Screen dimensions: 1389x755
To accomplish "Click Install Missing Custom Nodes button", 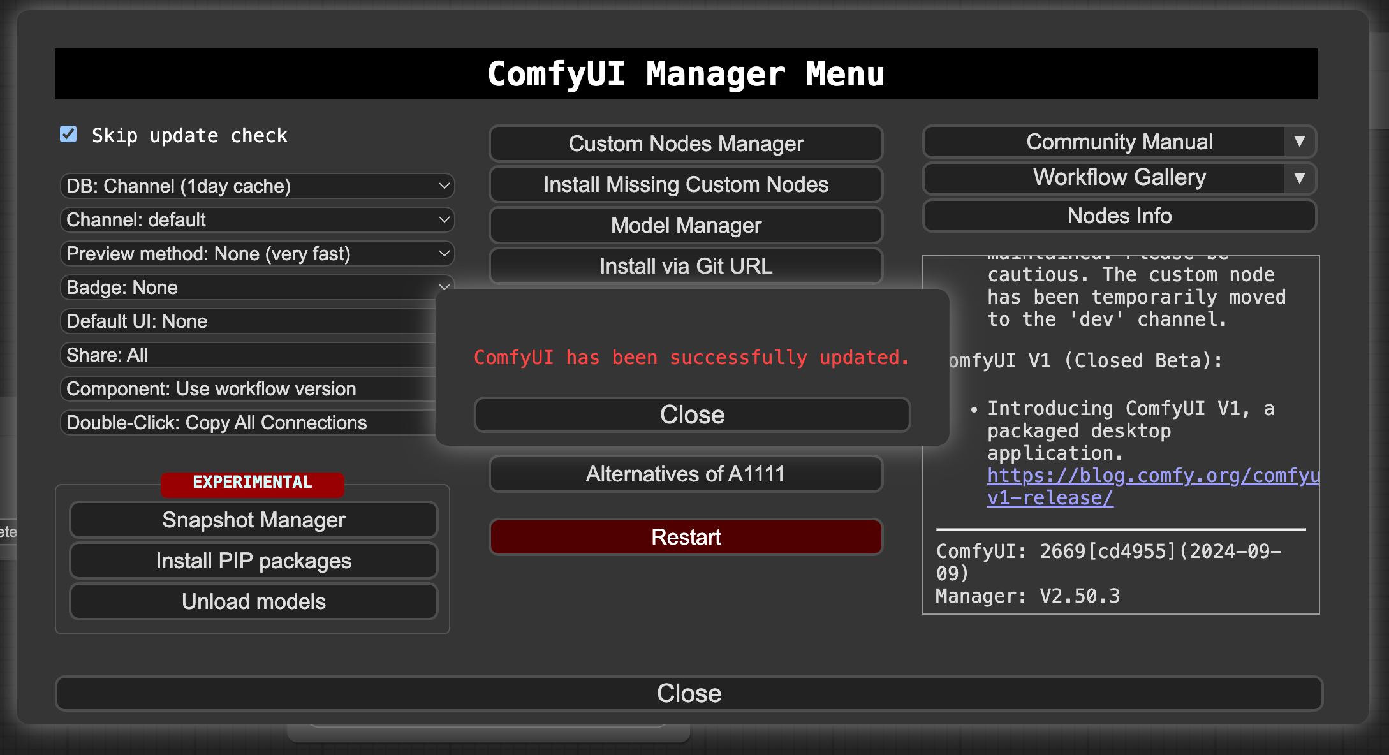I will click(x=686, y=185).
